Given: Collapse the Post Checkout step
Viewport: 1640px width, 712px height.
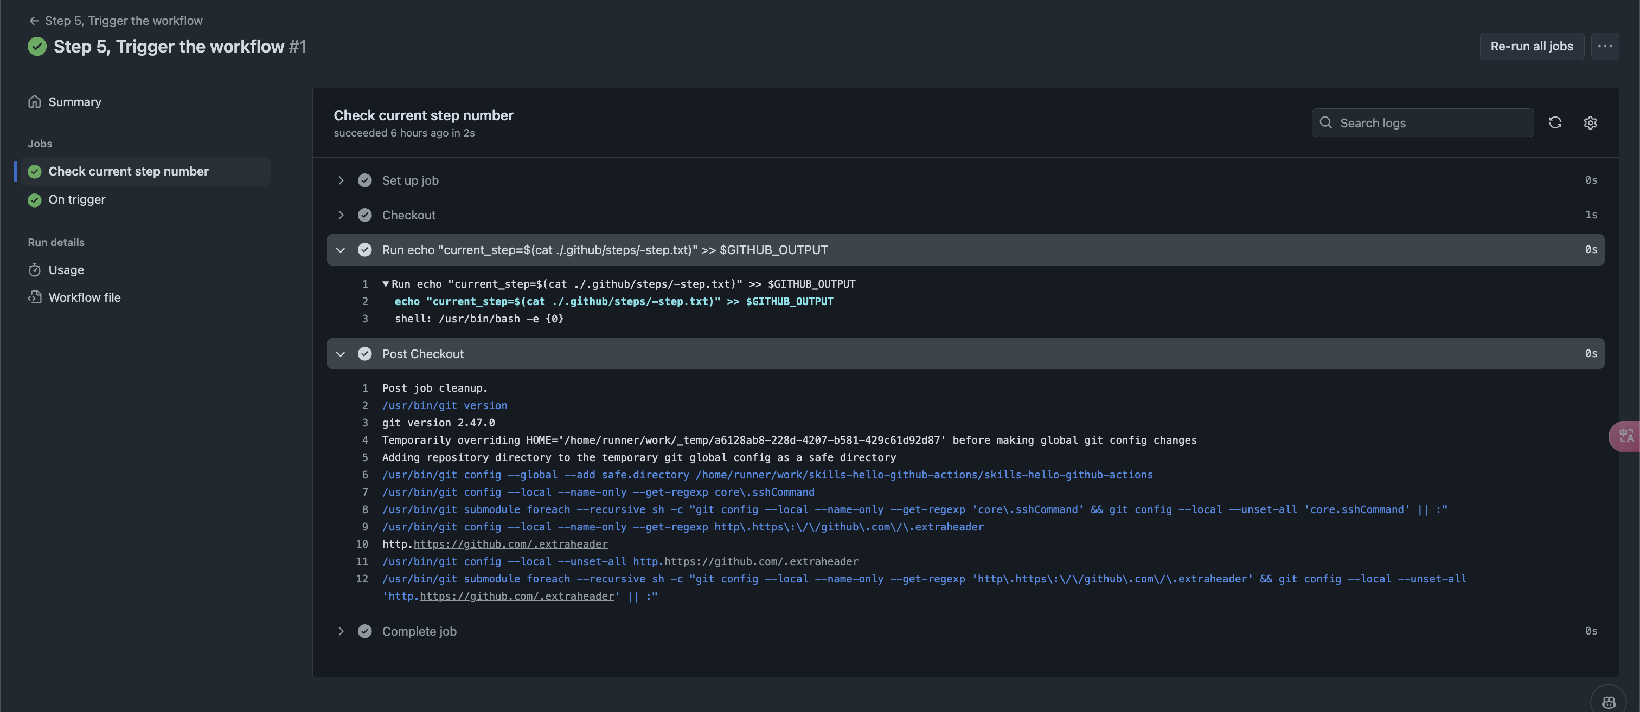Looking at the screenshot, I should click(341, 354).
